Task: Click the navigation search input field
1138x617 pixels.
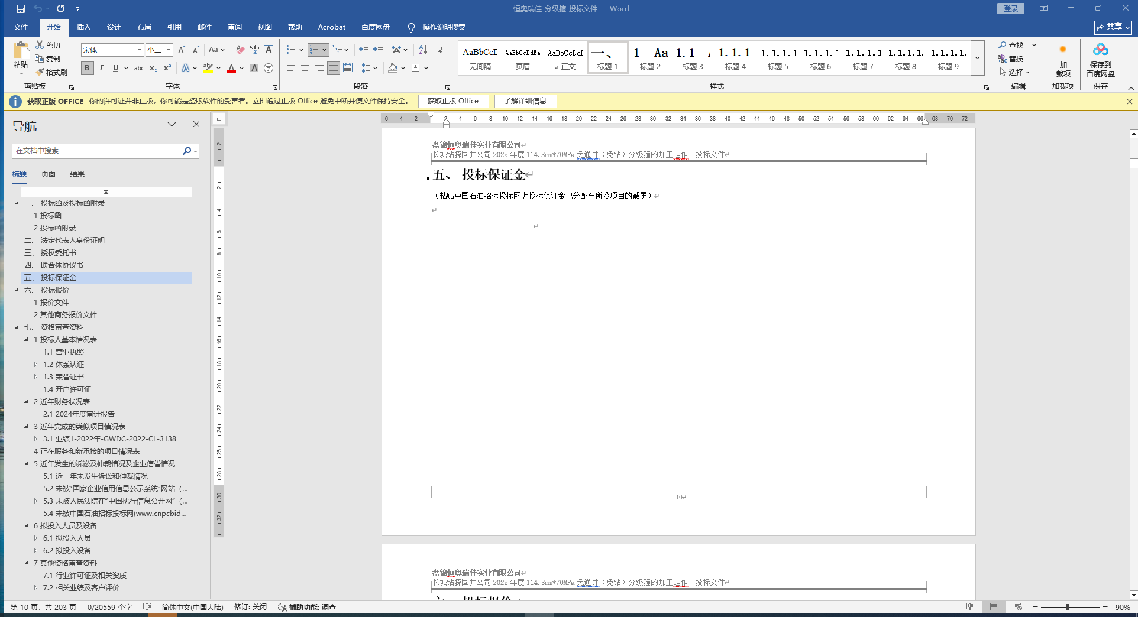Action: click(x=98, y=151)
